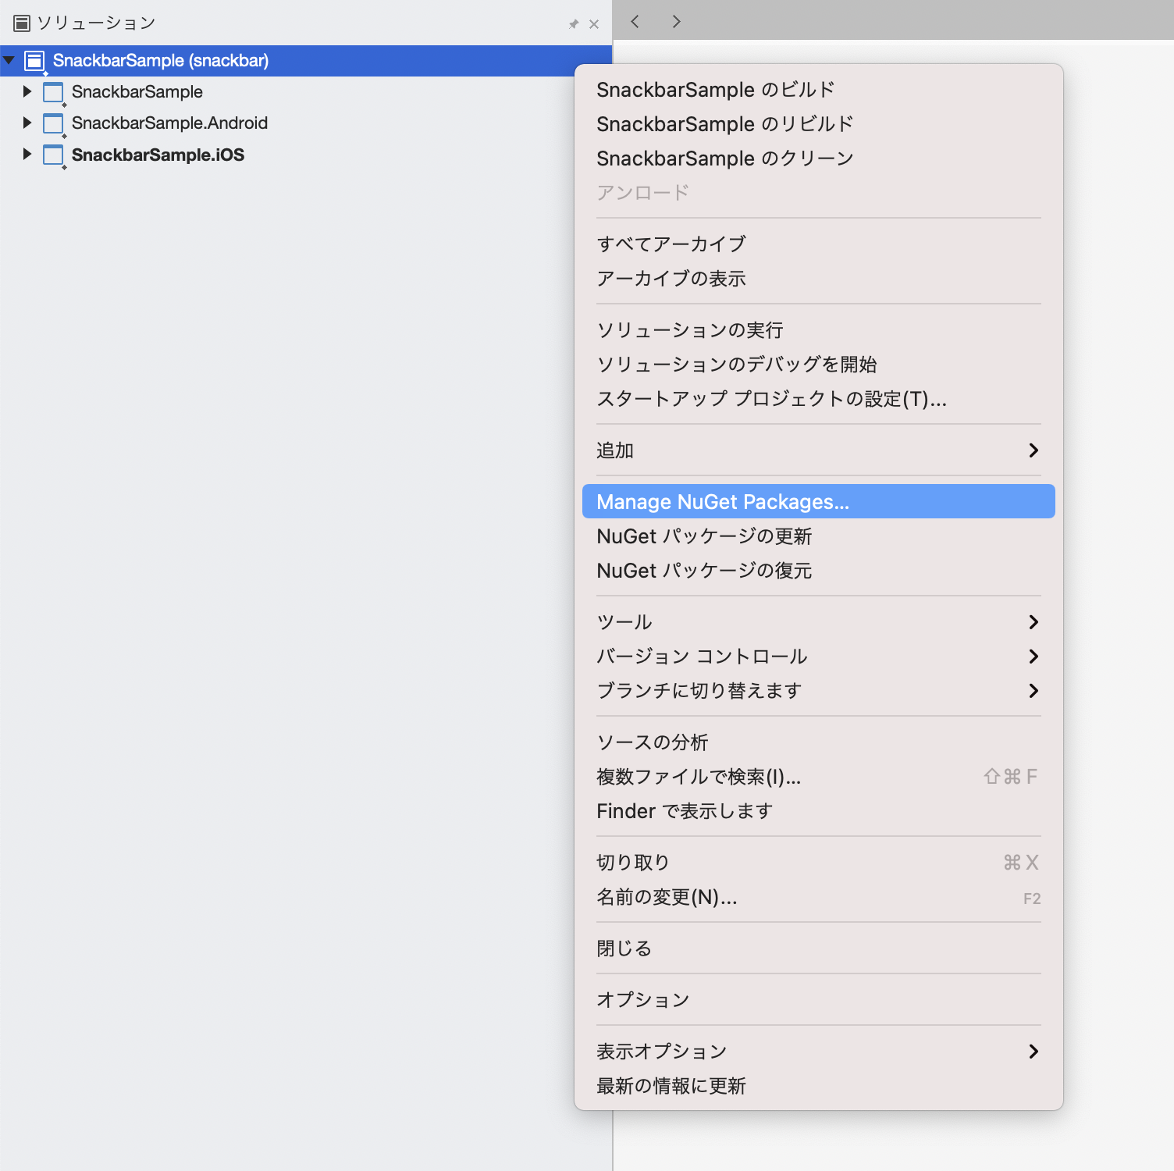This screenshot has height=1171, width=1174.
Task: Expand the SnackbarSample.Android project node
Action: pyautogui.click(x=27, y=123)
